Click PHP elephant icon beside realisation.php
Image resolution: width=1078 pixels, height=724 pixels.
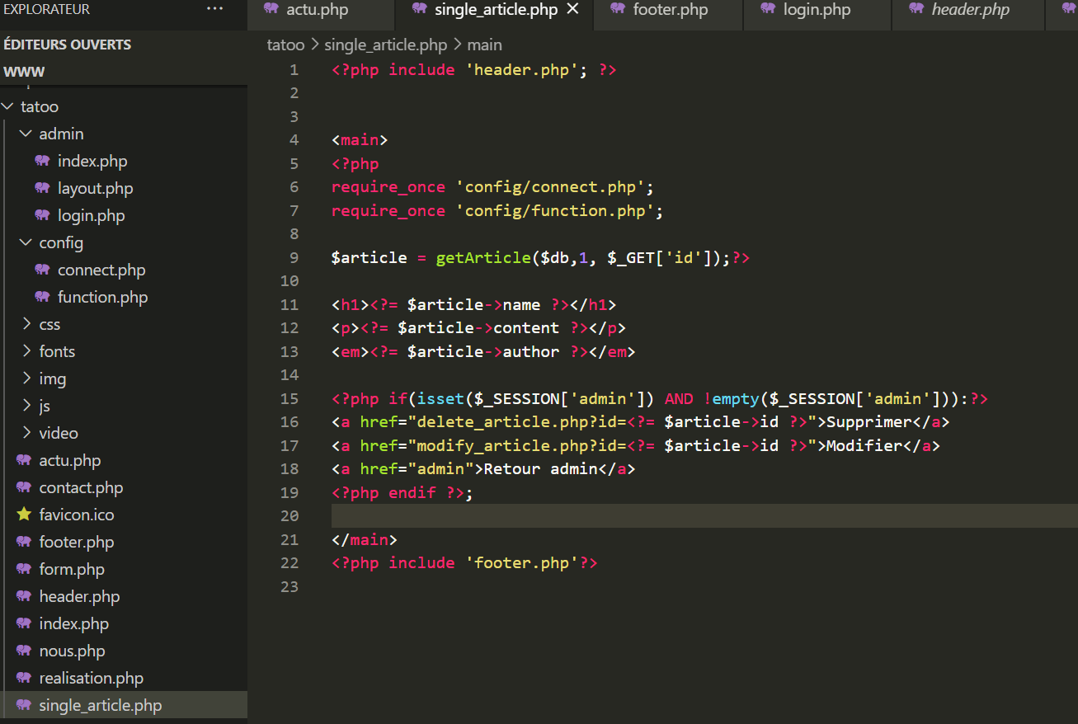[x=24, y=678]
